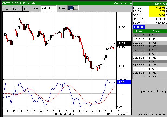Viewport: 167px width, 117px height.
Task: Click the 11158 last-price marker on price axis
Action: (x=124, y=44)
